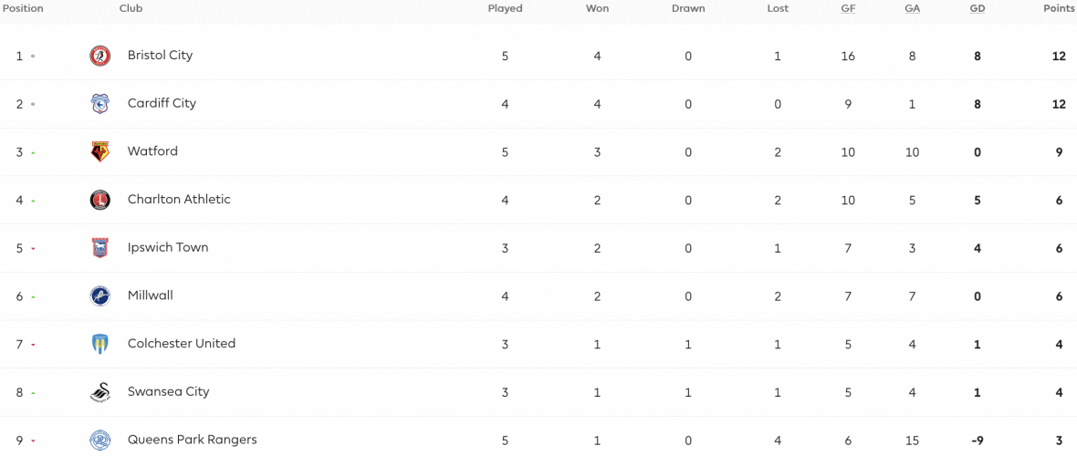Click the Ipswich Town crest icon
Screen dimensions: 1077x456
click(100, 248)
